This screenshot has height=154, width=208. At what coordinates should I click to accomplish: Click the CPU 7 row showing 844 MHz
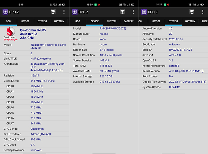35,123
